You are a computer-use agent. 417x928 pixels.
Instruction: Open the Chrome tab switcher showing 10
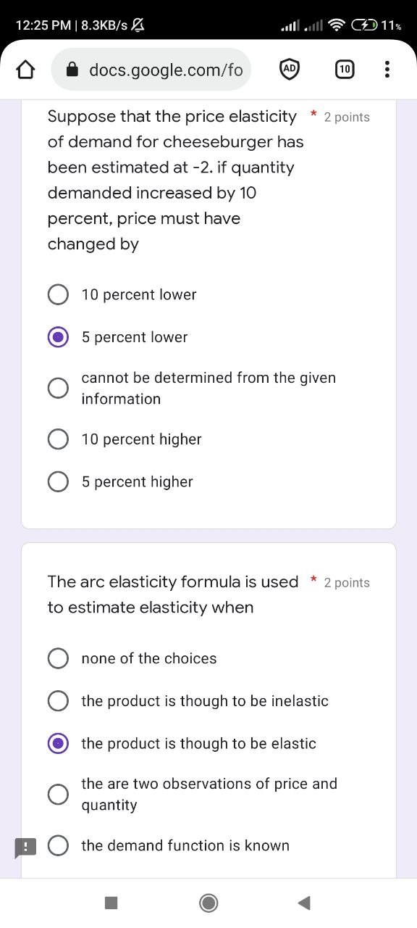click(x=345, y=69)
